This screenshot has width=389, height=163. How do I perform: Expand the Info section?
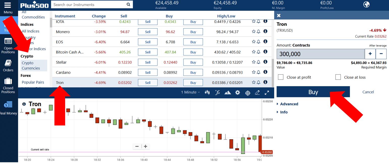tap(284, 112)
